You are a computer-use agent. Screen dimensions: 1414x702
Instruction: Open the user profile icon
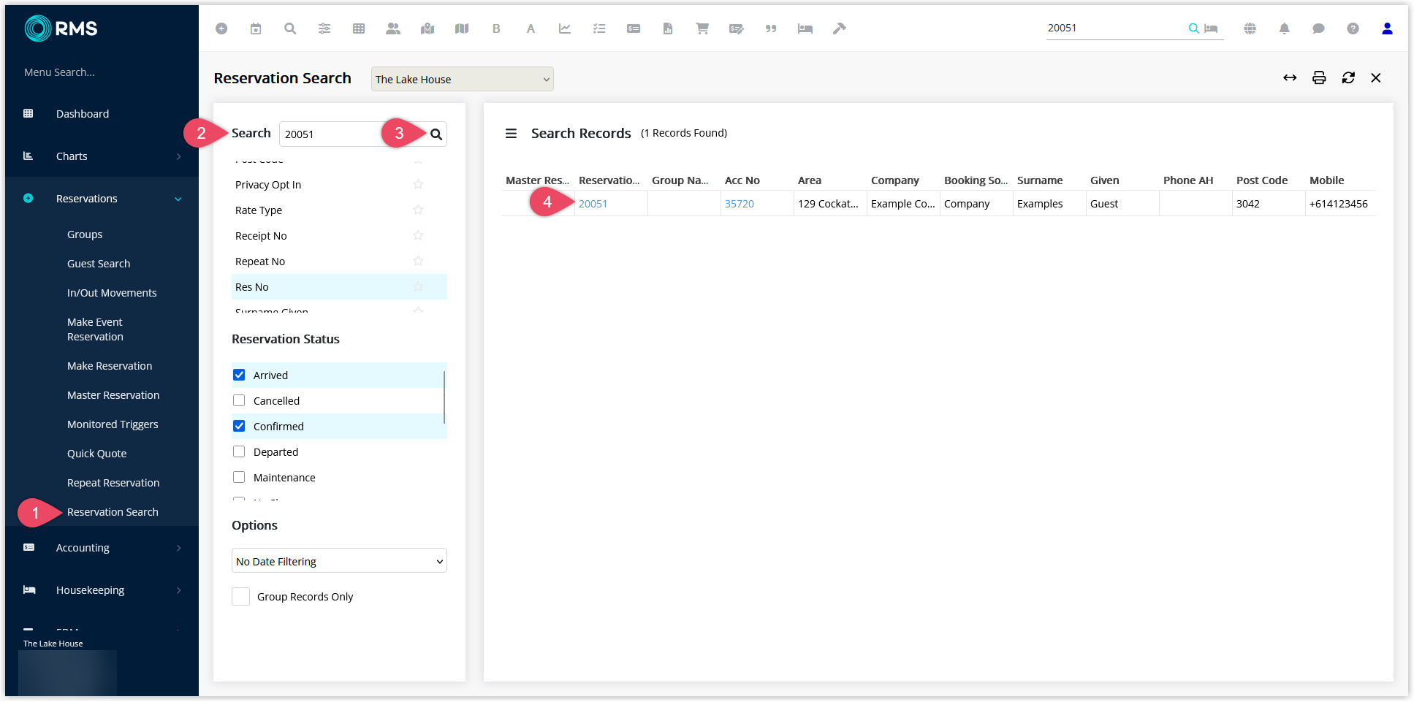click(x=1387, y=28)
